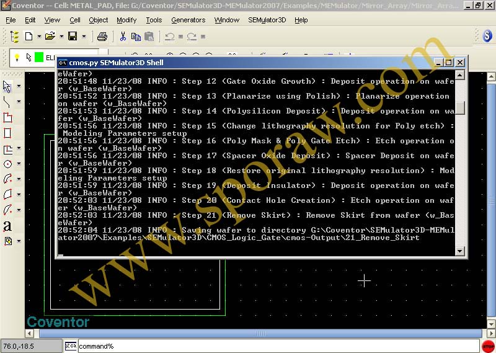
Task: Open the Generators menu
Action: (x=188, y=20)
